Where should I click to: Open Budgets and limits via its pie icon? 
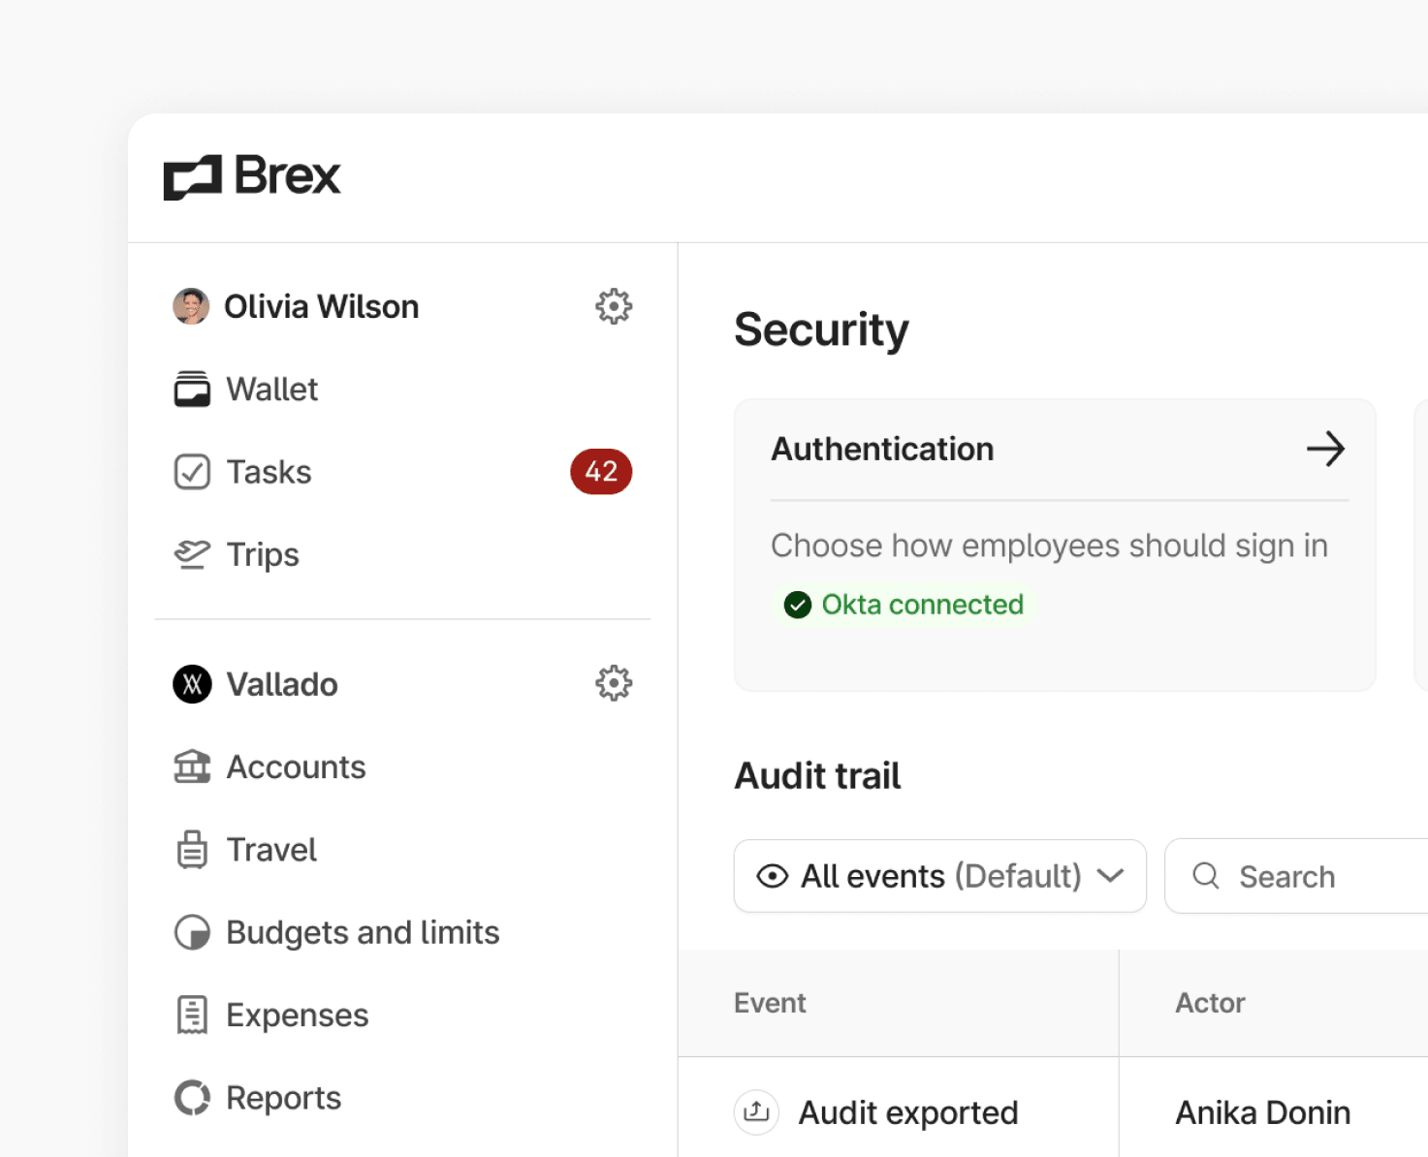pyautogui.click(x=193, y=931)
